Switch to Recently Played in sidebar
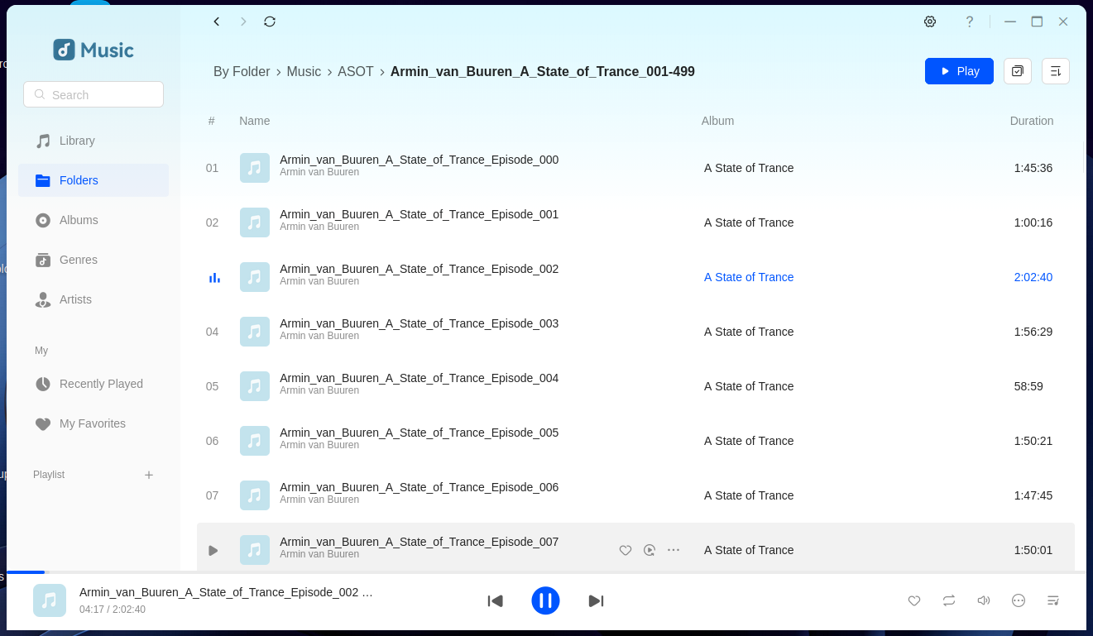This screenshot has height=636, width=1093. click(101, 384)
